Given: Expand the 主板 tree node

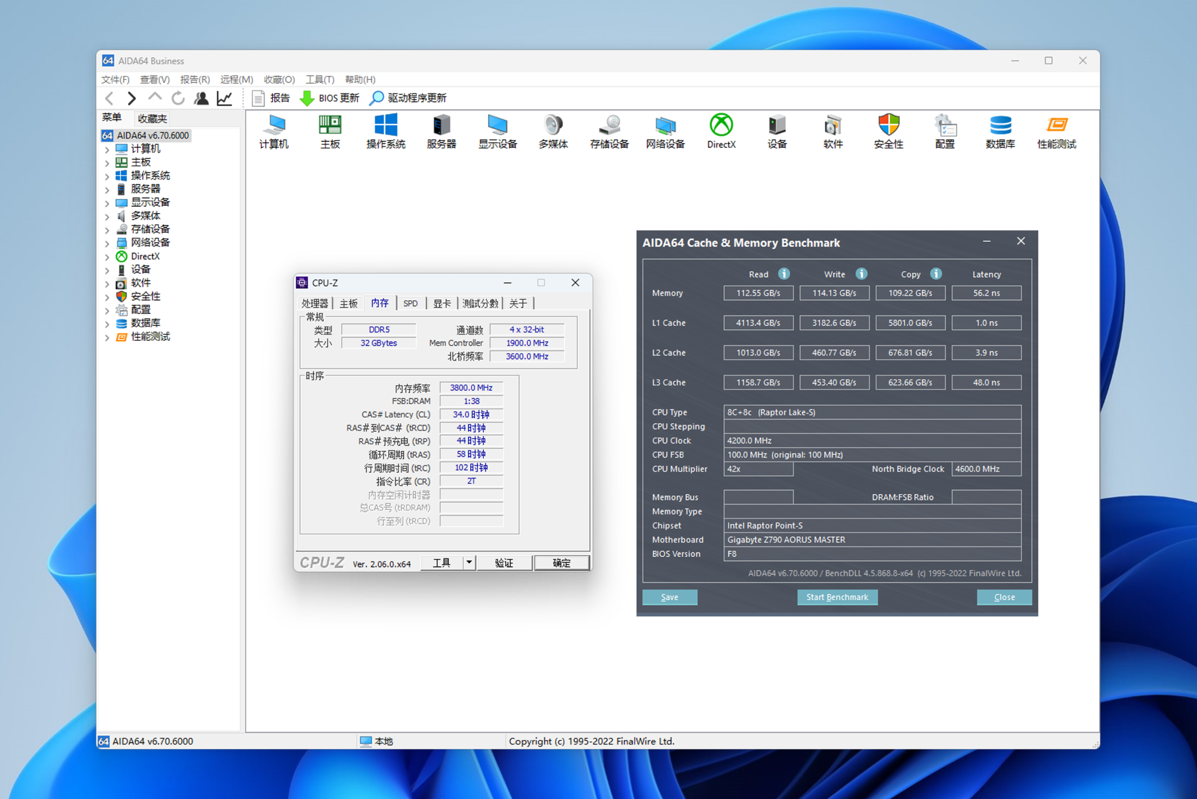Looking at the screenshot, I should [x=107, y=163].
